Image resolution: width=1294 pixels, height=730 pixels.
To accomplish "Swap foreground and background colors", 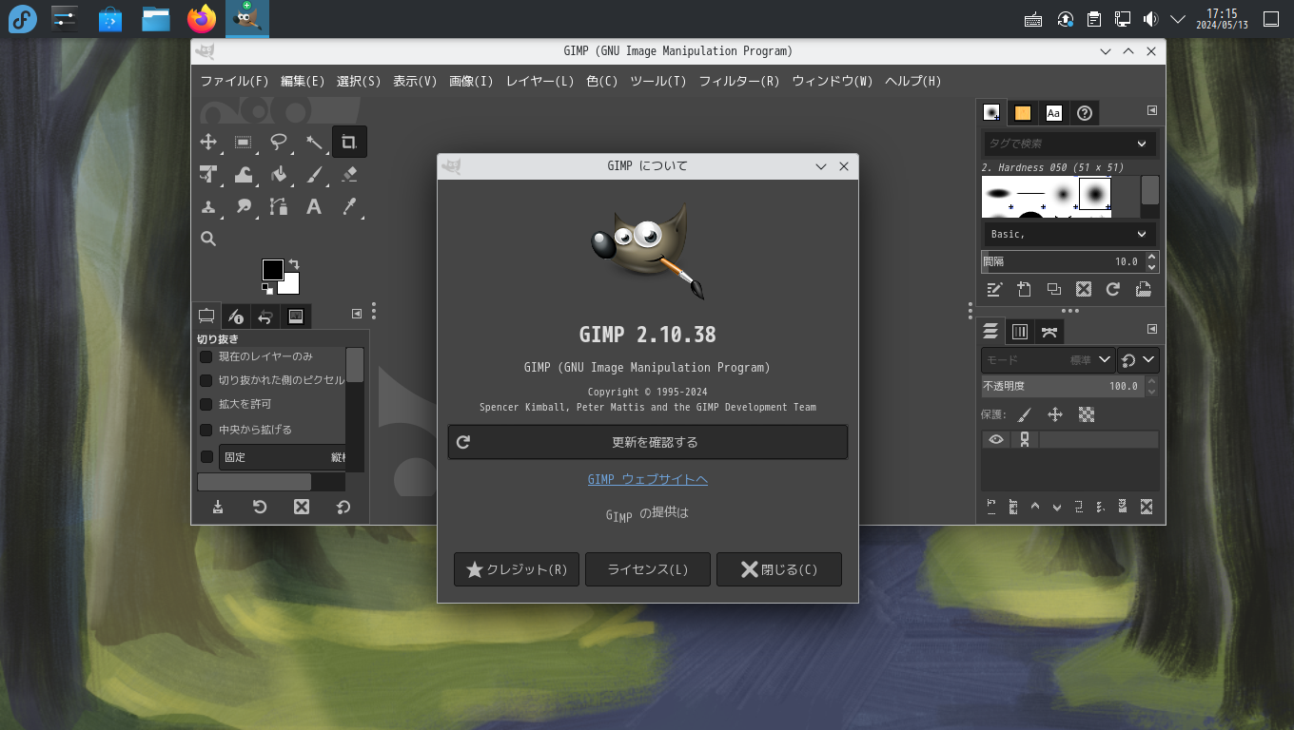I will [294, 264].
